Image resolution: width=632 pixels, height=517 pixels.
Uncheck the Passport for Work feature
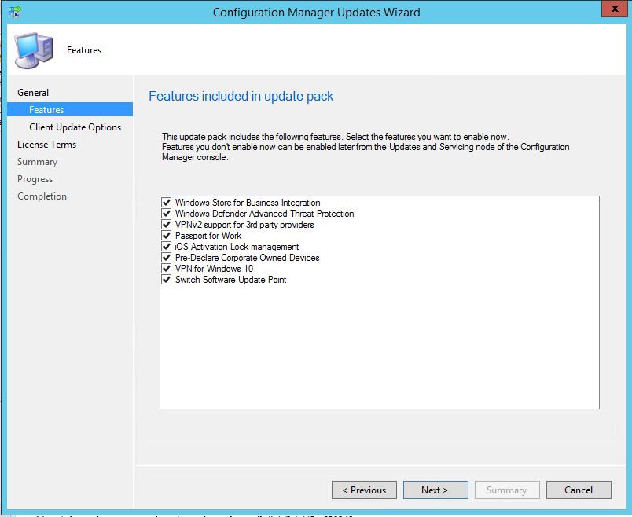coord(166,236)
